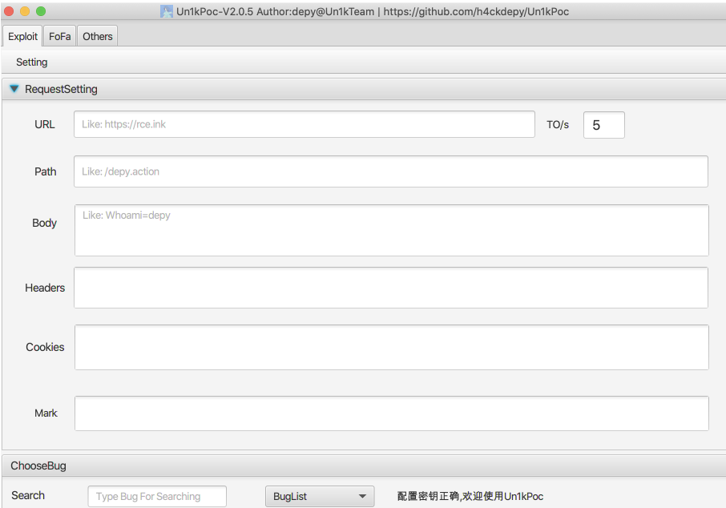This screenshot has width=726, height=508.
Task: Collapse the RequestSetting section triangle
Action: 14,89
